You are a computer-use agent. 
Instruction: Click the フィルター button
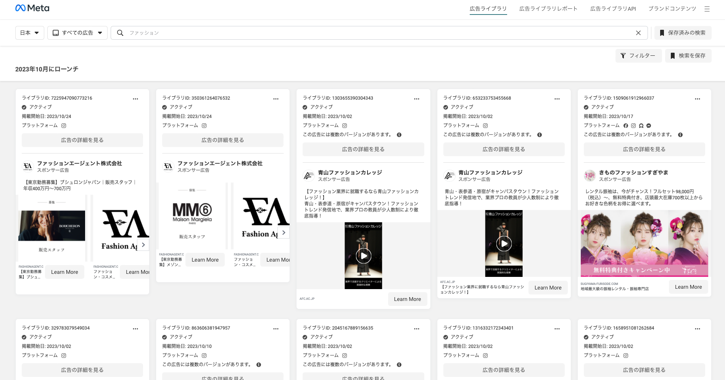638,56
